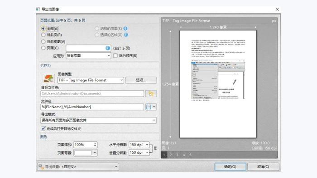Screen dimensions: 317x178
Task: Click the 文件名 input field
Action: (x=92, y=107)
